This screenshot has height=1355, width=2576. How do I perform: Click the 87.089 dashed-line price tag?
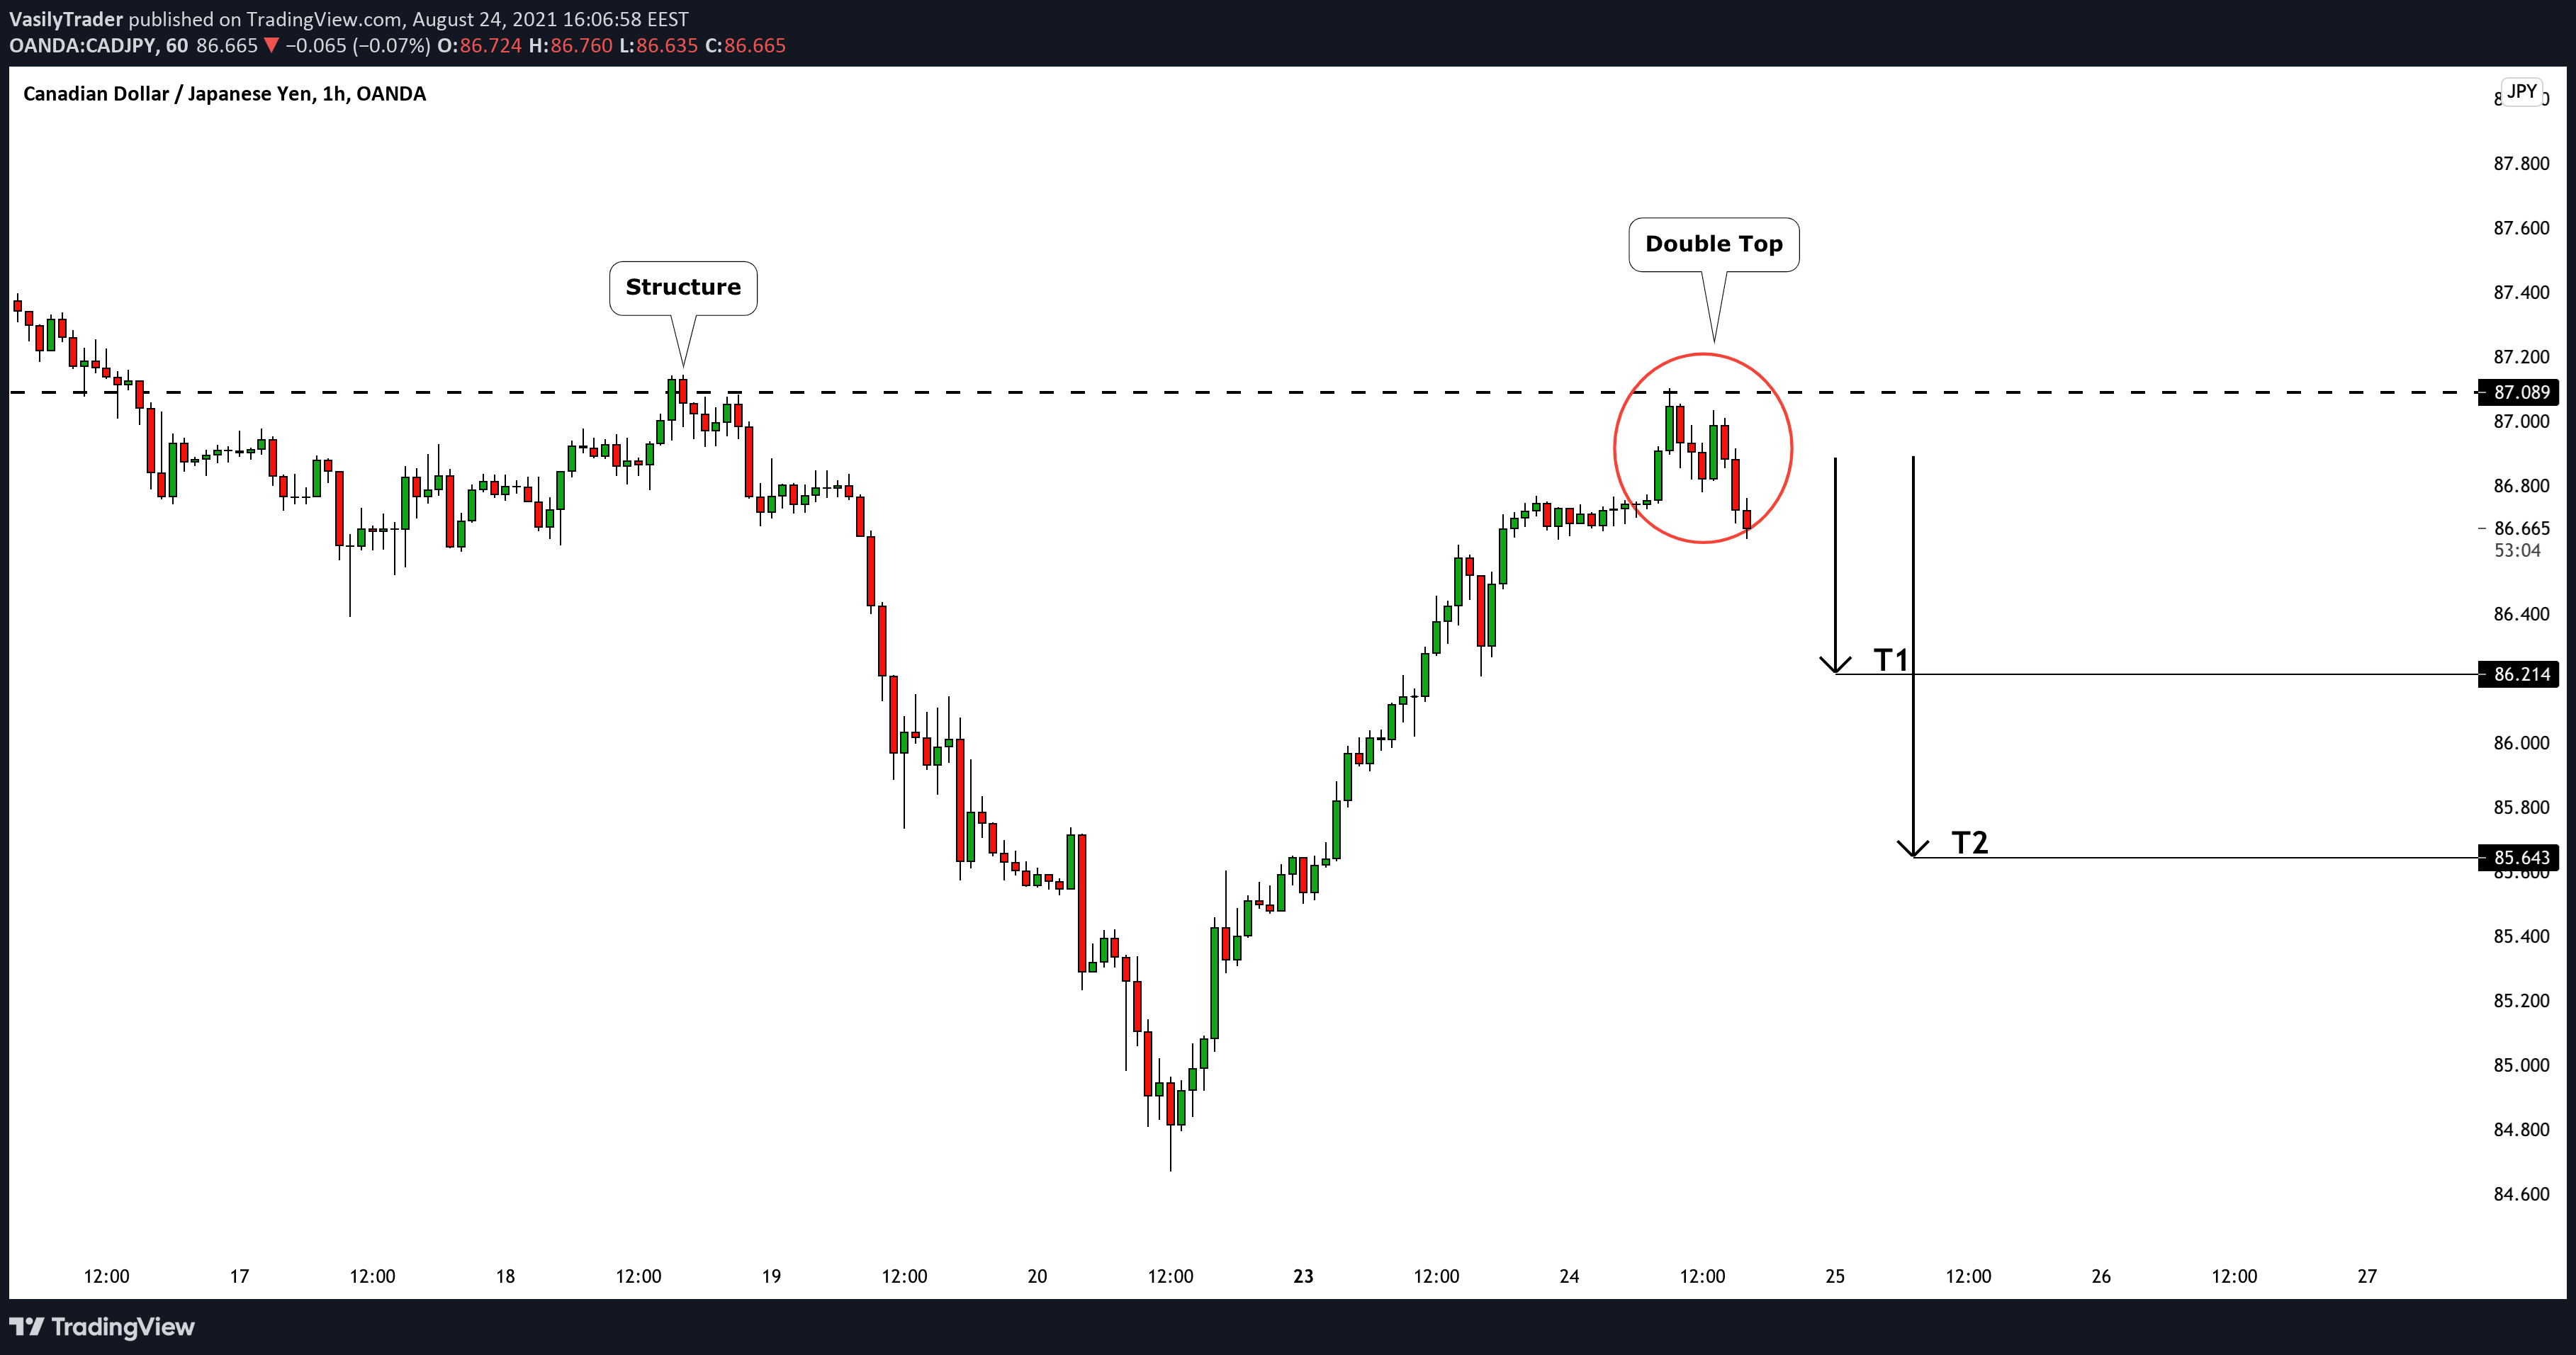(2521, 392)
